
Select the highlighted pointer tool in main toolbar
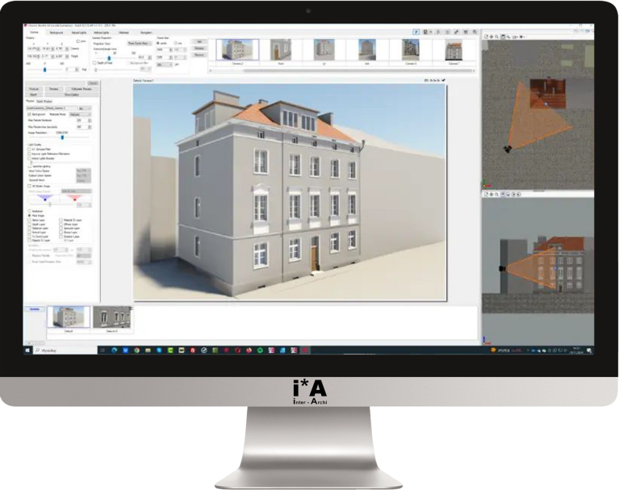pyautogui.click(x=416, y=31)
